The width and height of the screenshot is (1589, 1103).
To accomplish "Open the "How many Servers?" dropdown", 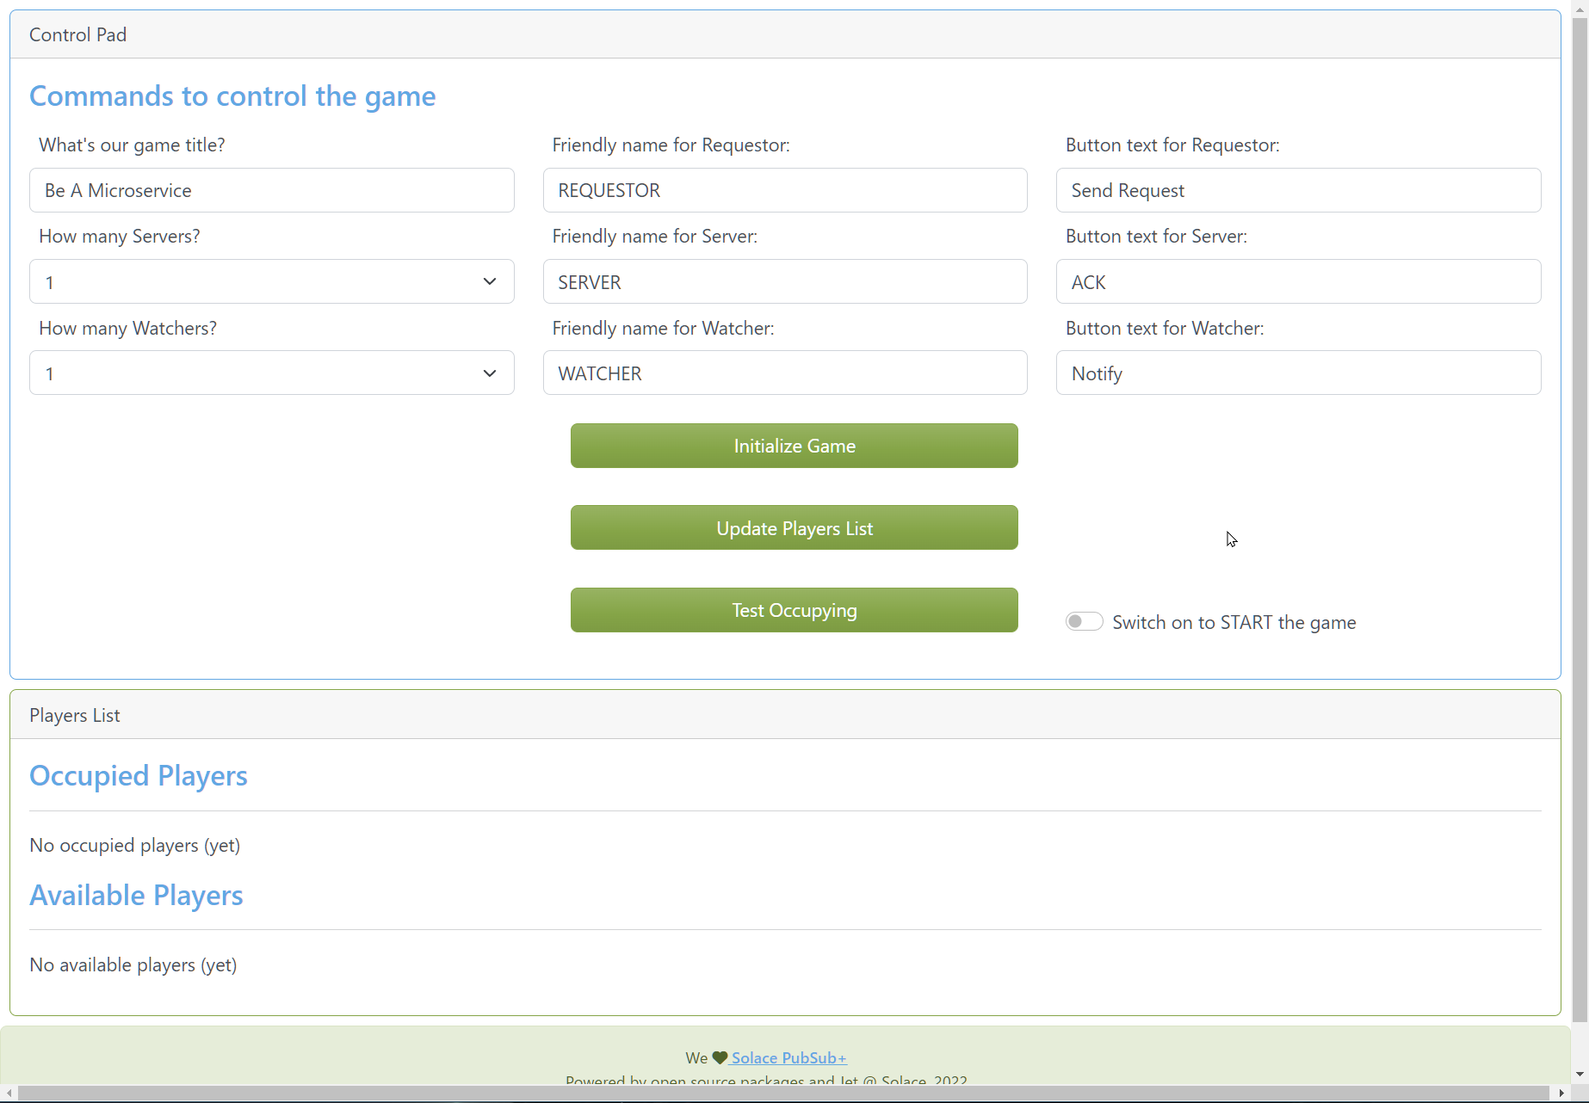I will pyautogui.click(x=271, y=281).
